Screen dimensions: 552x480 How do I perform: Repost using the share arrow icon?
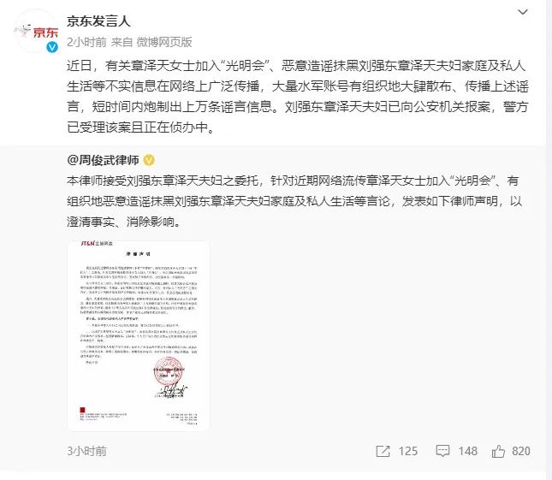point(383,451)
